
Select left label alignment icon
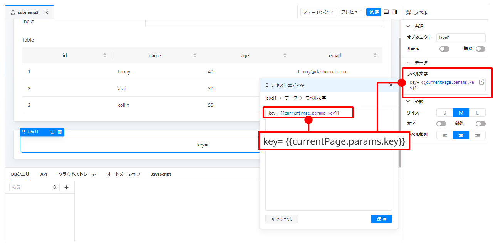pos(444,135)
